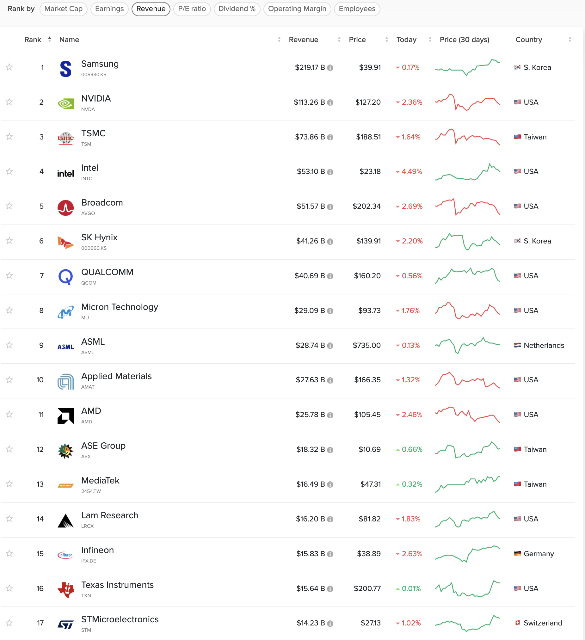Image resolution: width=585 pixels, height=640 pixels.
Task: Click the Applied Materials logo
Action: point(65,381)
